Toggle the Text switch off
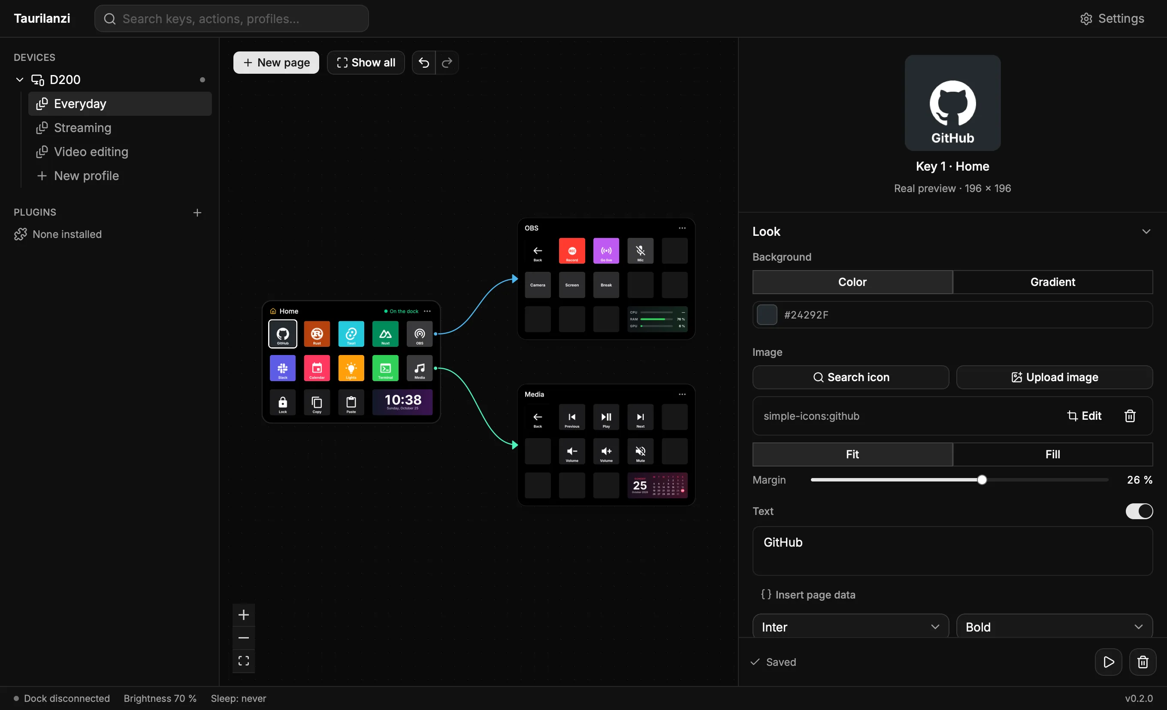 (x=1139, y=511)
